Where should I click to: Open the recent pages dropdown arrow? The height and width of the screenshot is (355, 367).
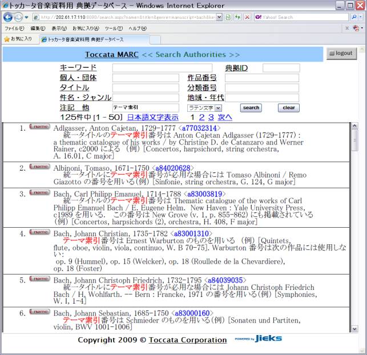(x=26, y=17)
